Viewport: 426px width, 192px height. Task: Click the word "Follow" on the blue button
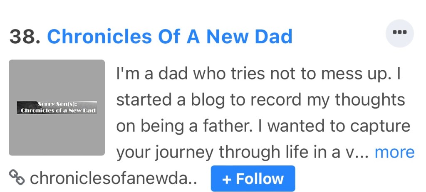pos(260,179)
